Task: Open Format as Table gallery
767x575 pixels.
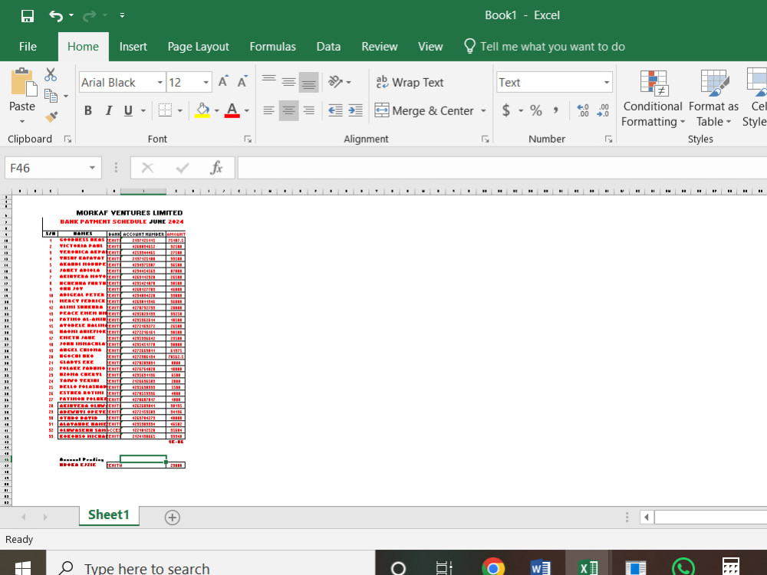Action: 713,98
